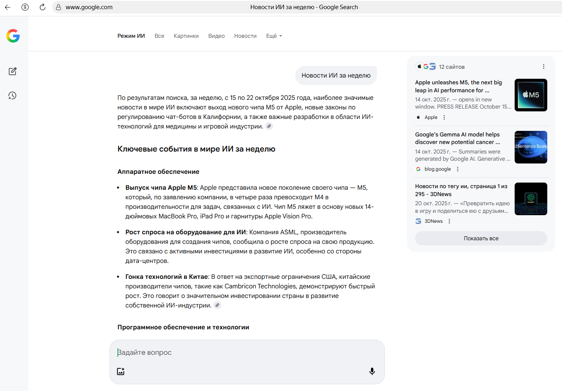Screen dimensions: 562x391
Task: Open Google home via the G logo
Action: pyautogui.click(x=13, y=36)
